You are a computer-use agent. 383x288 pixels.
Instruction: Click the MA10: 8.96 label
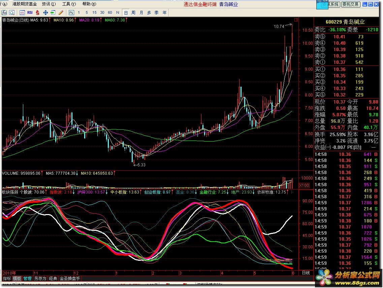pyautogui.click(x=64, y=20)
